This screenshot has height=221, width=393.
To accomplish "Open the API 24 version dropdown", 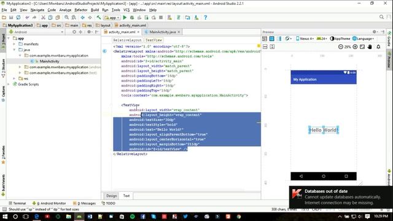I will click(x=322, y=39).
